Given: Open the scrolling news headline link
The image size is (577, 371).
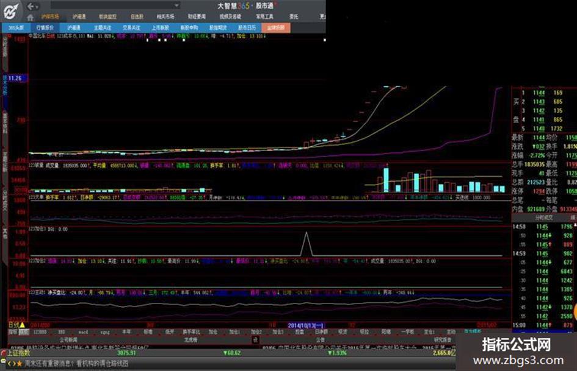Looking at the screenshot, I should (76, 364).
